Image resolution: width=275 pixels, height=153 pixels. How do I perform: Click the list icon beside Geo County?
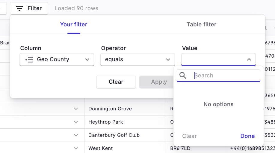tap(29, 59)
